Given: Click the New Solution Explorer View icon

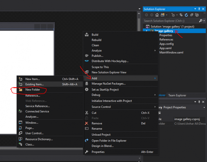Looking at the screenshot, I should (x=87, y=72).
